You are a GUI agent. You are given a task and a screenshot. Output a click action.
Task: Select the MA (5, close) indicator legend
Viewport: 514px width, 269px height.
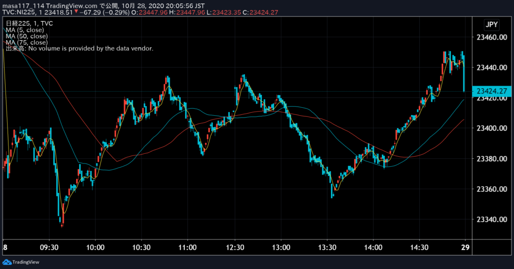pos(25,30)
